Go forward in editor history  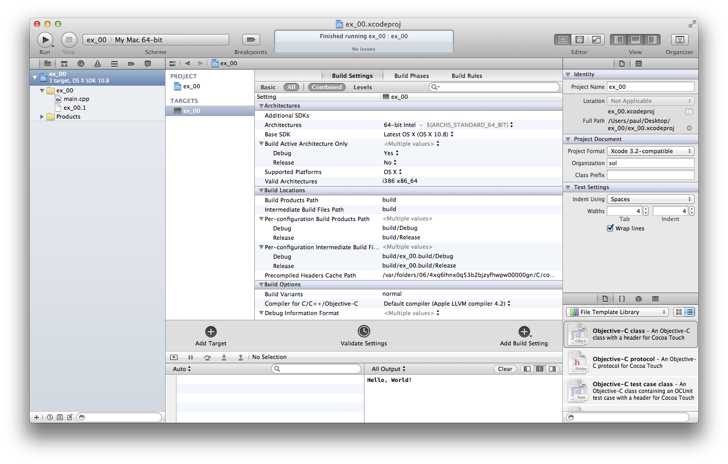[x=201, y=64]
